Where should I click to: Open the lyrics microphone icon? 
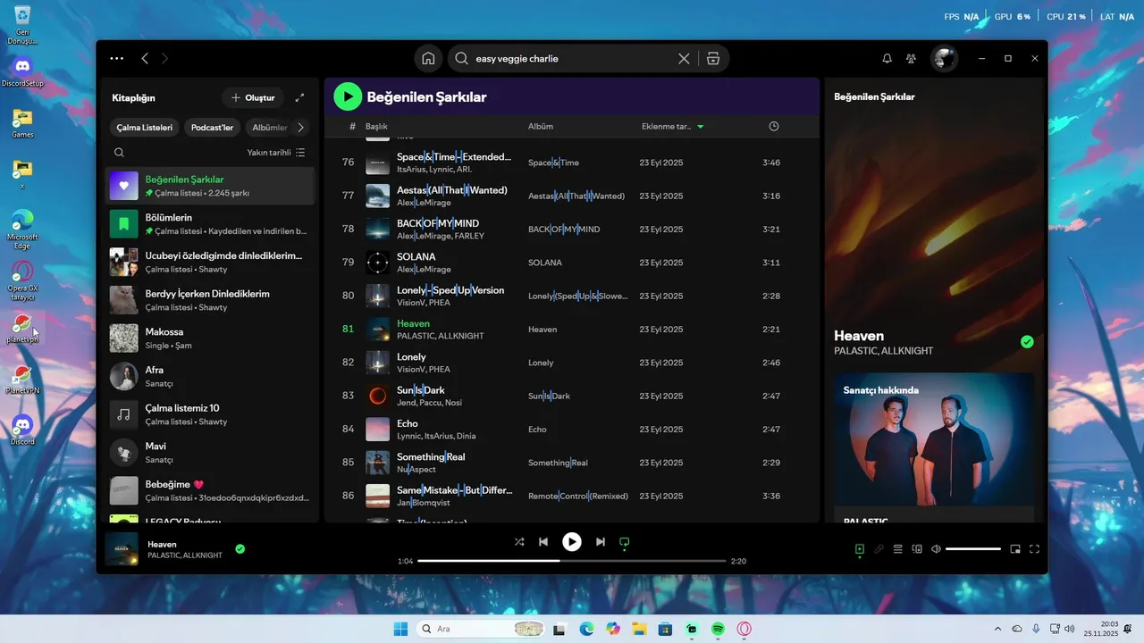[879, 549]
